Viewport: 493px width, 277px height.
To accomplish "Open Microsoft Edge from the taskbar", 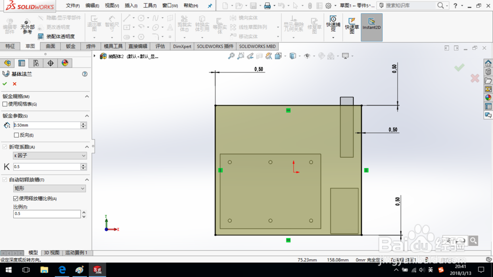I will pos(62,270).
